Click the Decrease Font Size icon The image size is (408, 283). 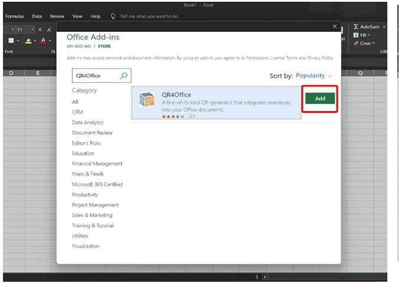49,30
